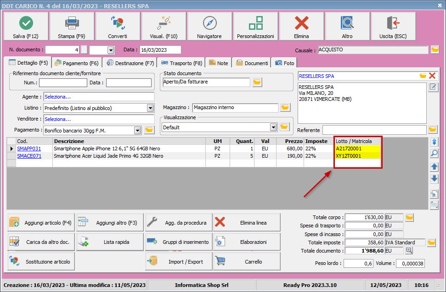Open the Foto tab

click(x=284, y=63)
